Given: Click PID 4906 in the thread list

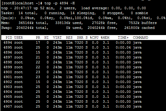Looking at the screenshot, I should point(8,102).
